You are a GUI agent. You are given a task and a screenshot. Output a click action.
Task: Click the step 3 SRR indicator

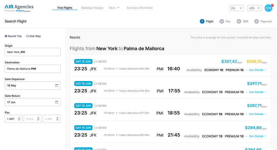click(242, 21)
